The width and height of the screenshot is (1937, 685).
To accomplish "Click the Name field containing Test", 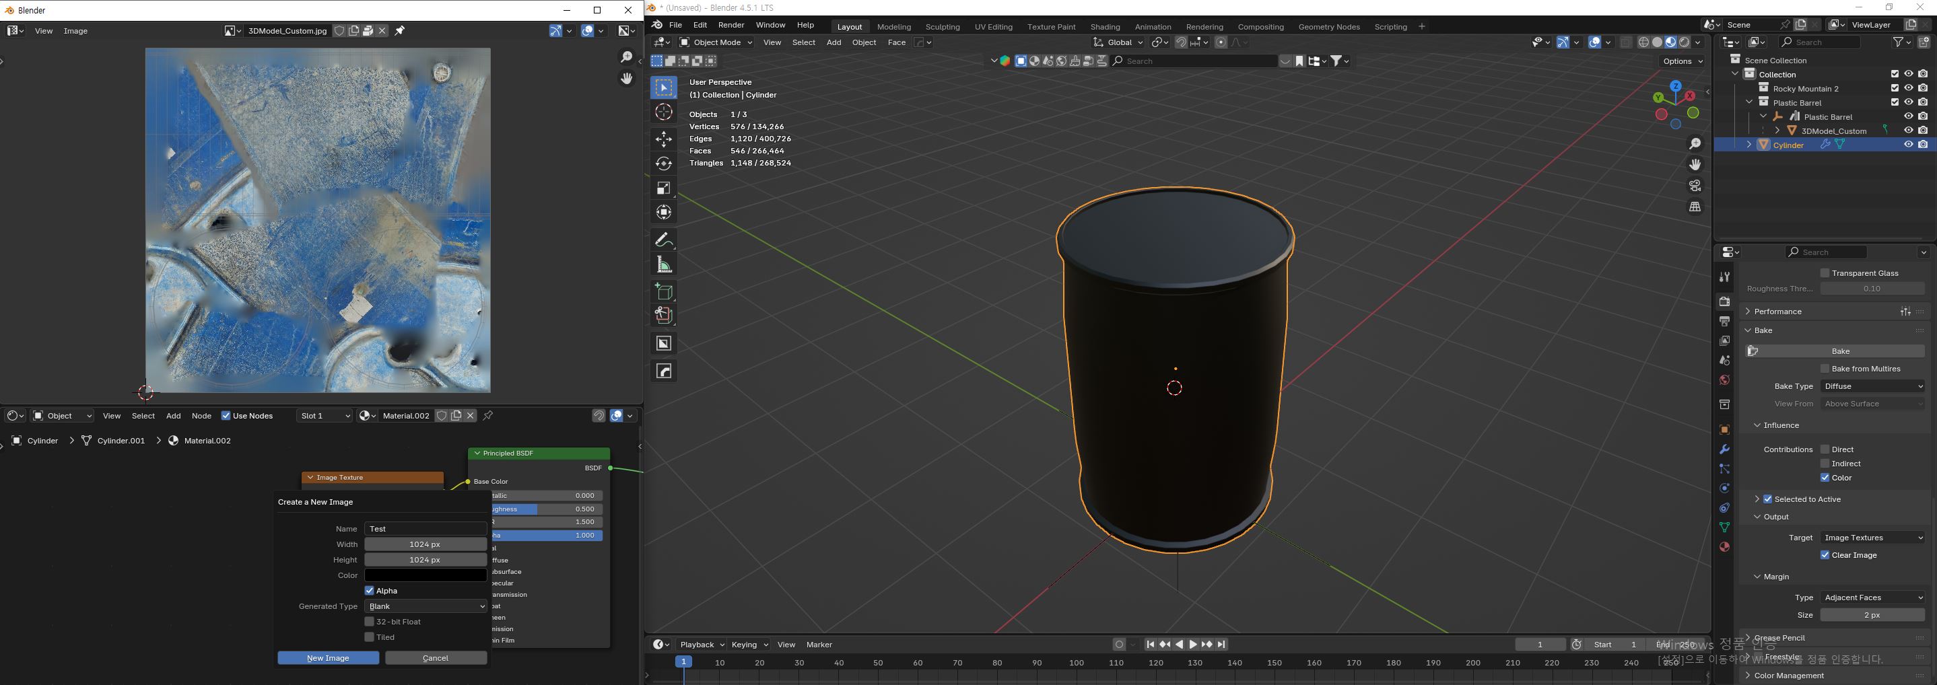I will tap(426, 529).
